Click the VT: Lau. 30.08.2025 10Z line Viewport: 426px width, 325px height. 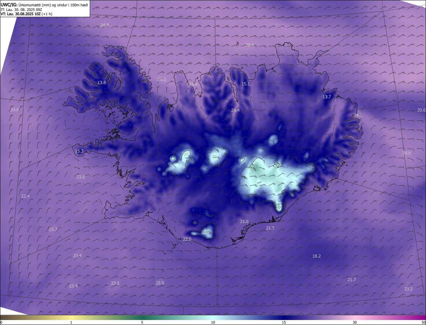(26, 14)
